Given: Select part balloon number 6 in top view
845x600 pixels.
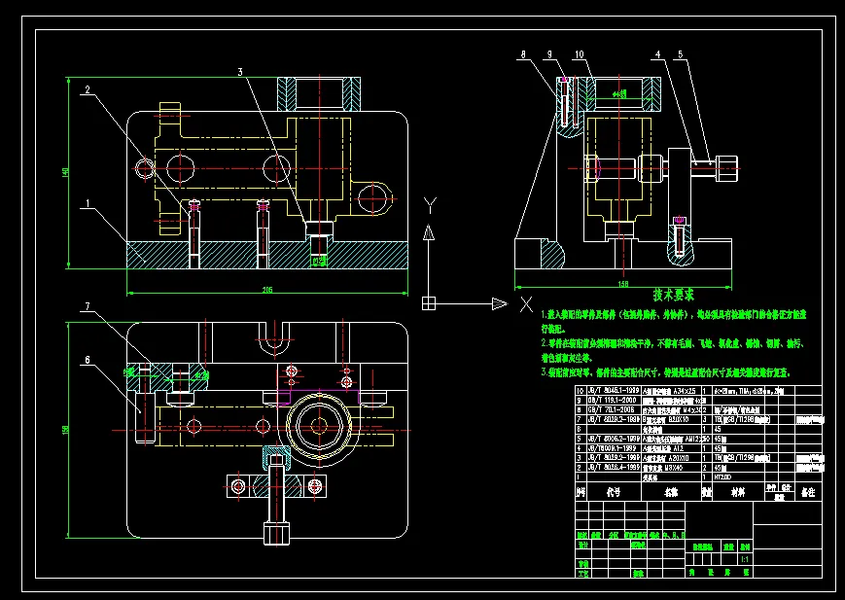Looking at the screenshot, I should (88, 360).
